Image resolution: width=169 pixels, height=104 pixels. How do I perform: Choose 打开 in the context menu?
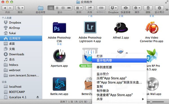click(x=119, y=56)
